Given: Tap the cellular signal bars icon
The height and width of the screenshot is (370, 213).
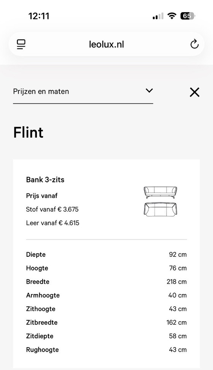Looking at the screenshot, I should 158,16.
